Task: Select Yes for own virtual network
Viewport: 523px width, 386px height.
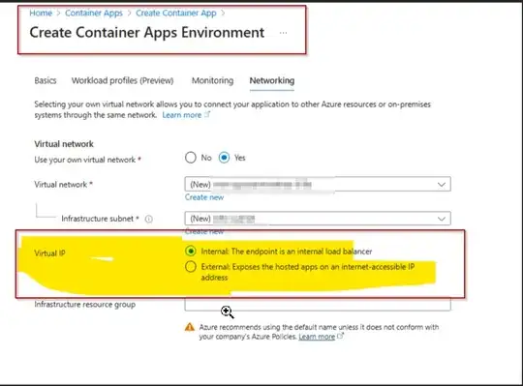Action: [x=224, y=158]
